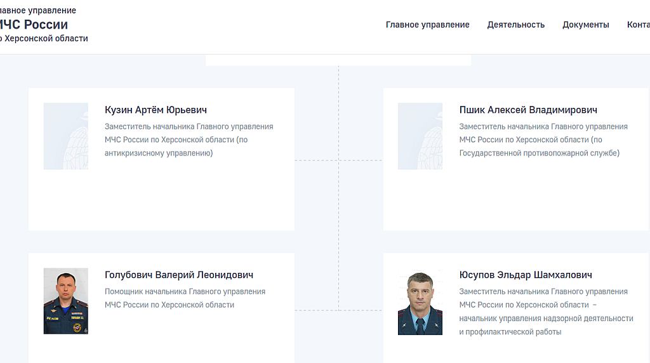Viewport: 650px width, 363px height.
Task: Open the partially visible Контакты menu item
Action: tap(637, 25)
